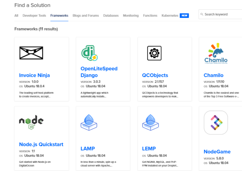Click the Node.js Quickstart description text
Screen dimensions: 242x171
[x=35, y=164]
